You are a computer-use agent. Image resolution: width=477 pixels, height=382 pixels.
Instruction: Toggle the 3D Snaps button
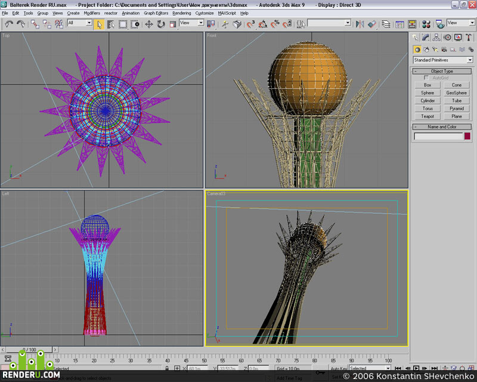250,24
